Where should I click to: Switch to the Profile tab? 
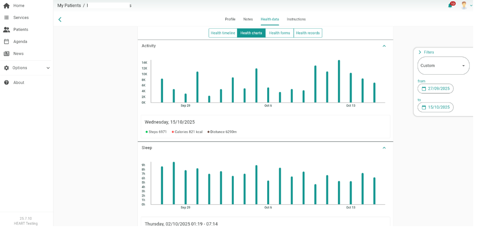230,19
